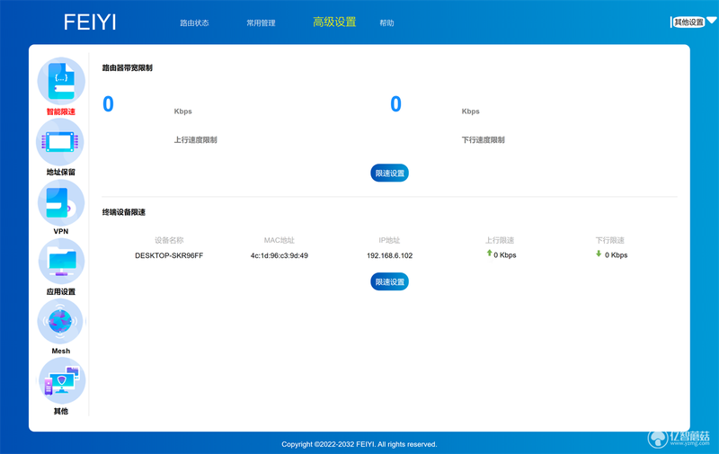The height and width of the screenshot is (454, 719).
Task: Open the 其他设置 menu label
Action: pos(688,22)
